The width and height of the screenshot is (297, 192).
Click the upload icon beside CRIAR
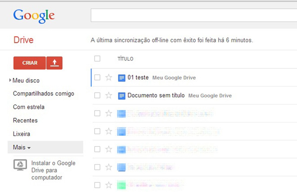pos(54,63)
